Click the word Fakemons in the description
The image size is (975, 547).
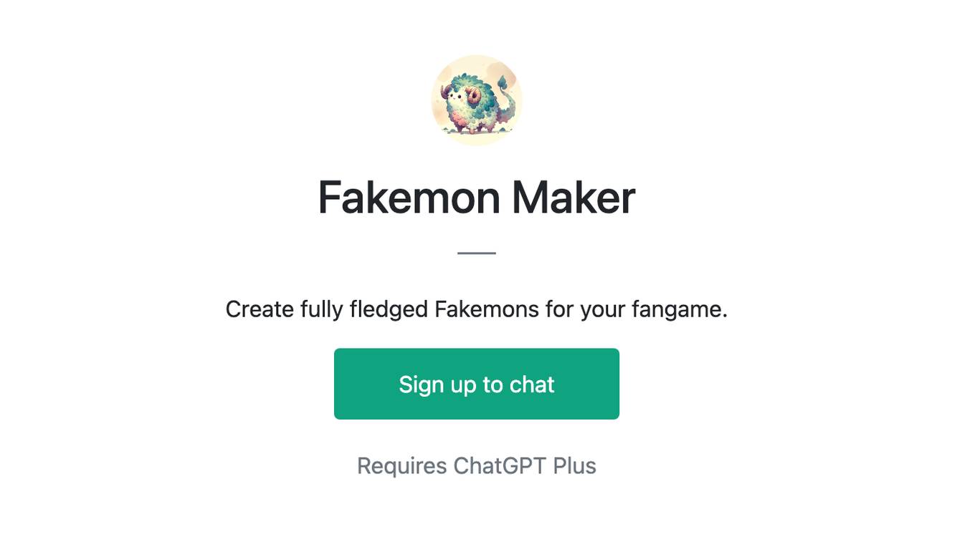tap(487, 309)
